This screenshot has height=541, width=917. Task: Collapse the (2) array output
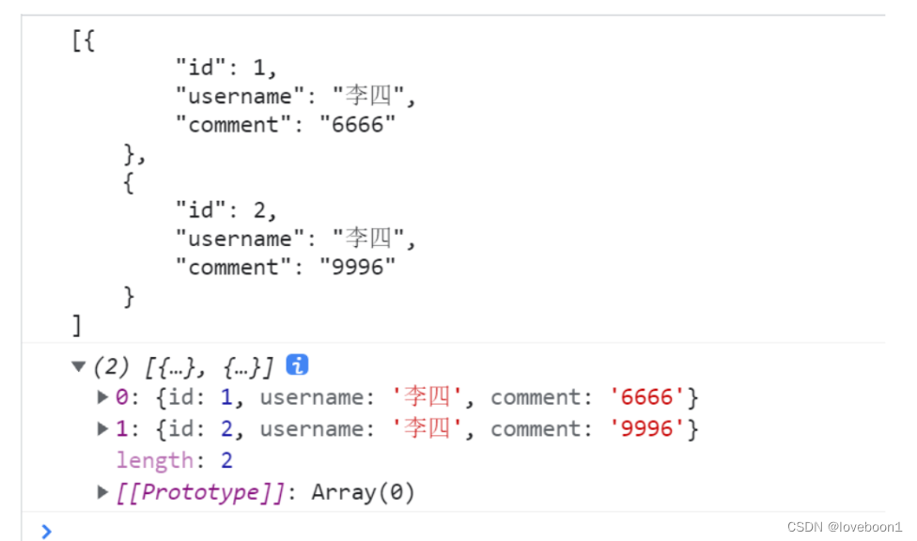coord(78,366)
